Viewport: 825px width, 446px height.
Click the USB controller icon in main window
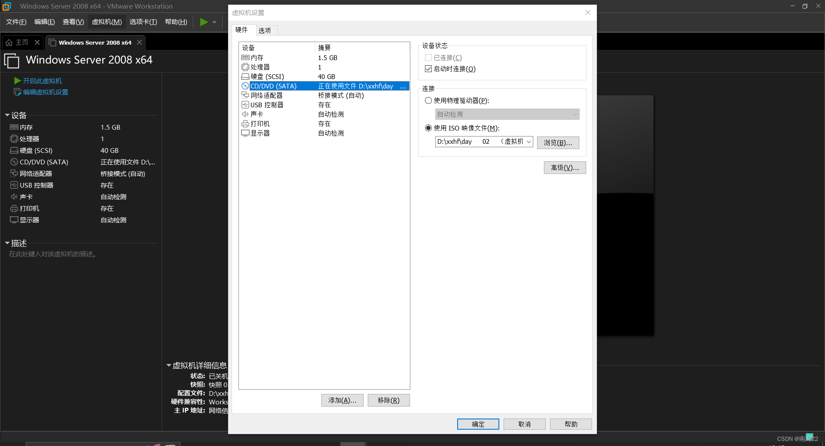14,185
